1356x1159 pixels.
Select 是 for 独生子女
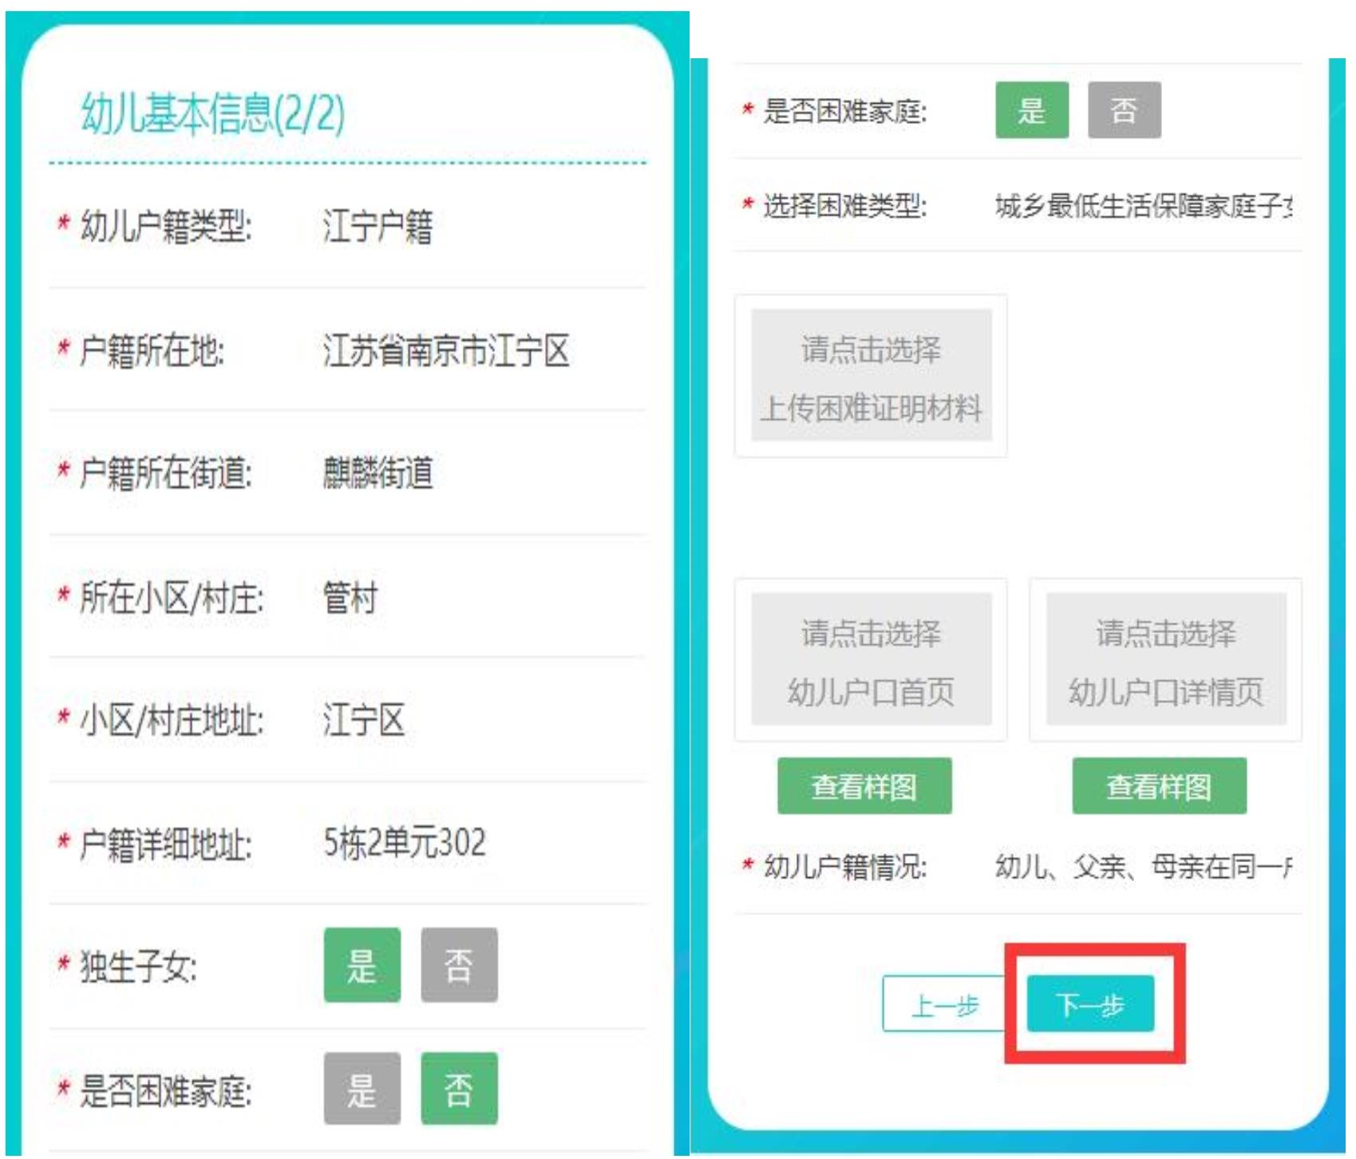click(x=362, y=965)
